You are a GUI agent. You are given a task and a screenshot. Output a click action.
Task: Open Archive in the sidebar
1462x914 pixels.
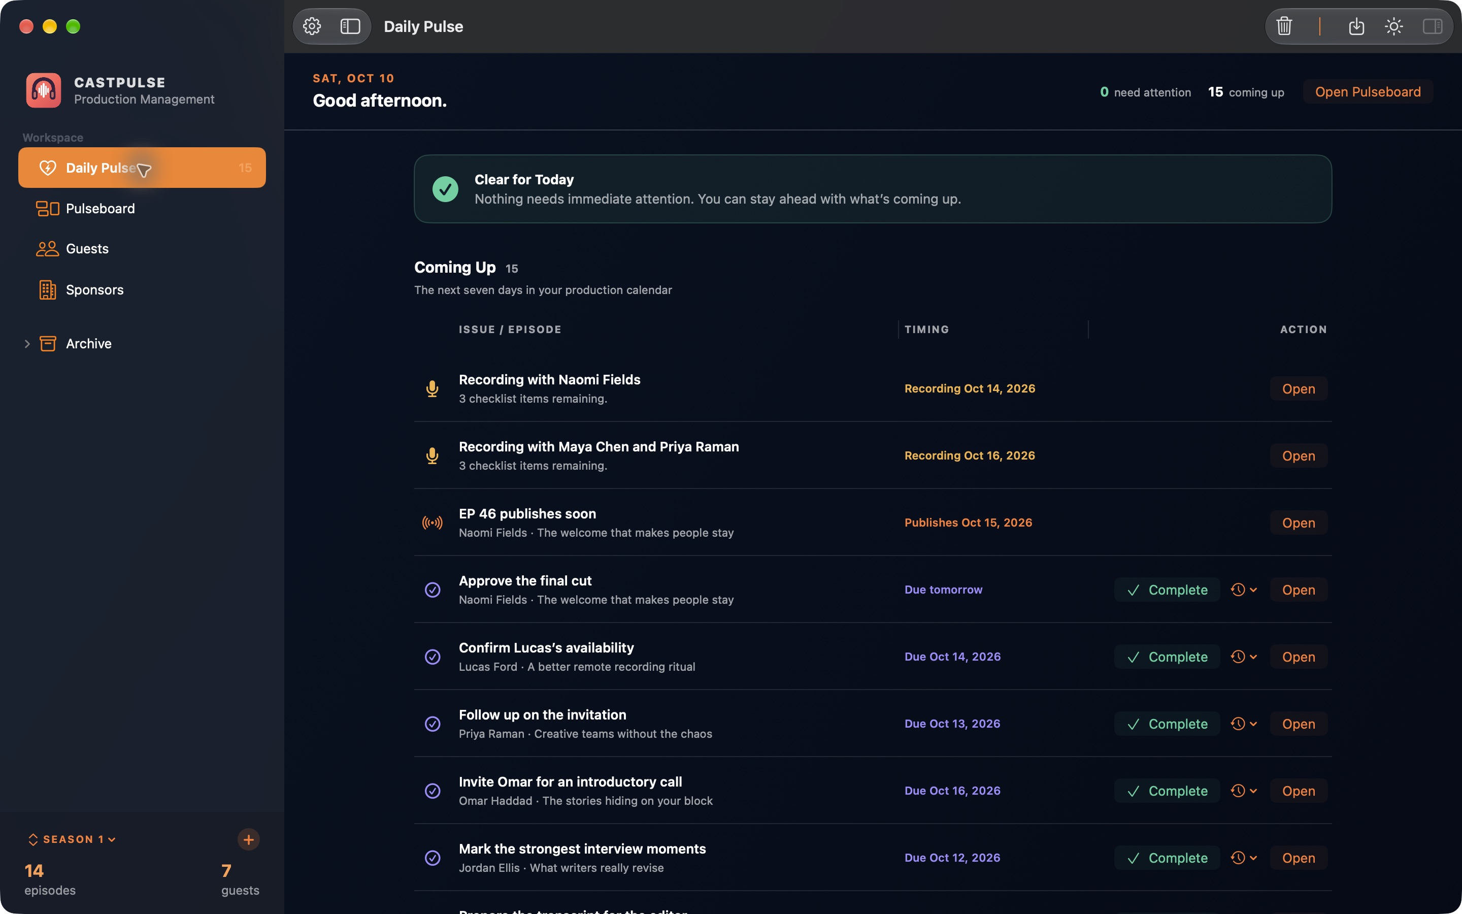(142, 344)
